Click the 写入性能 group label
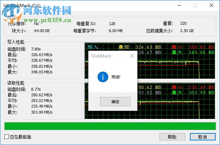Viewport: 220px width, 145px height. pyautogui.click(x=16, y=42)
